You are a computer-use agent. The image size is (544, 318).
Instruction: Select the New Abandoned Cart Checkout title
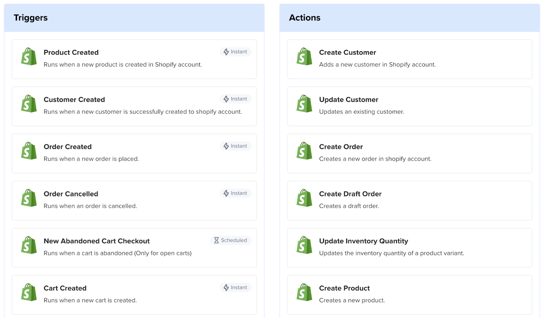[x=97, y=241]
